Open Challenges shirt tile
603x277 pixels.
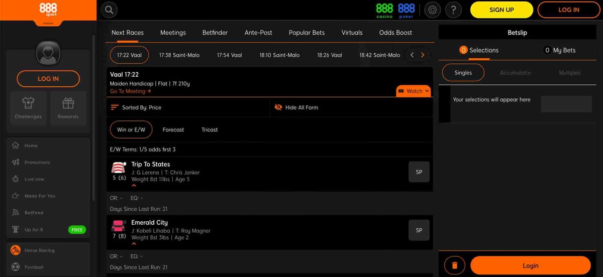point(28,108)
